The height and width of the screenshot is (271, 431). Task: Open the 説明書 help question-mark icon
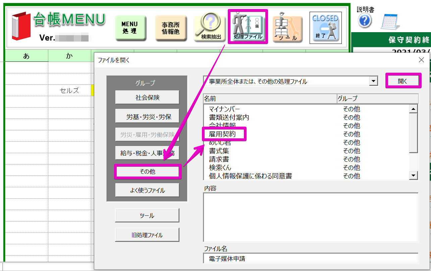point(365,21)
